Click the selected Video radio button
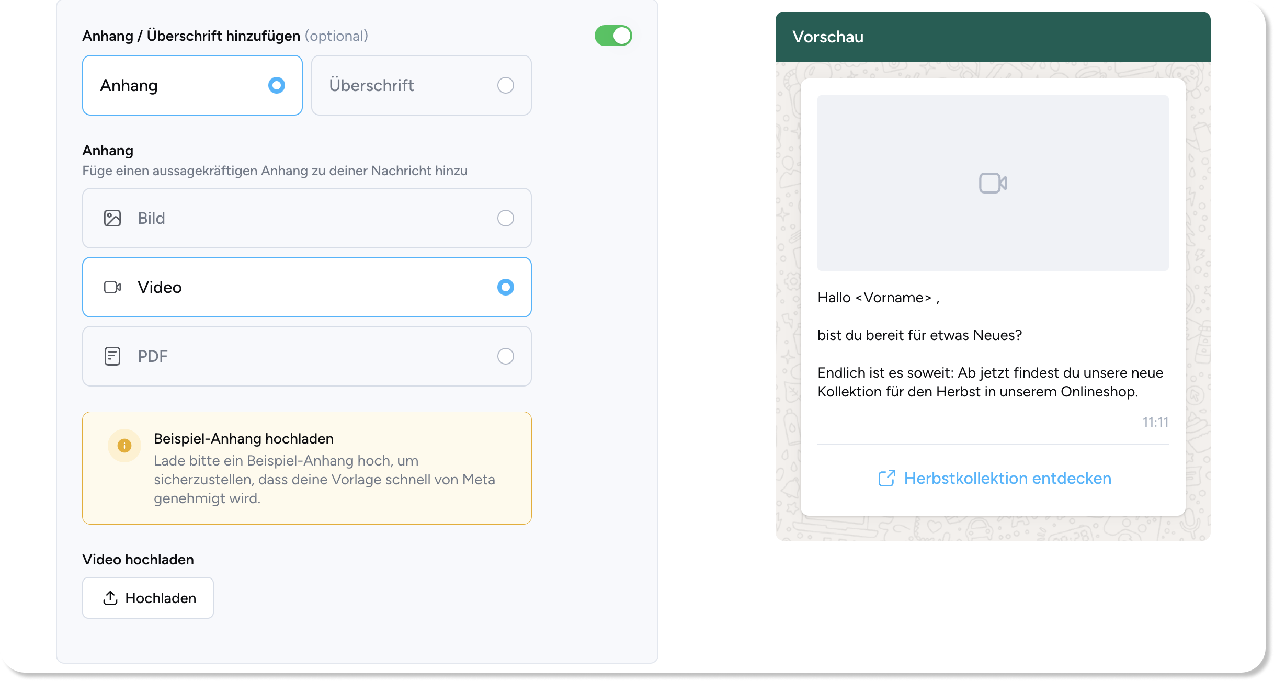This screenshot has height=681, width=1274. pos(505,287)
